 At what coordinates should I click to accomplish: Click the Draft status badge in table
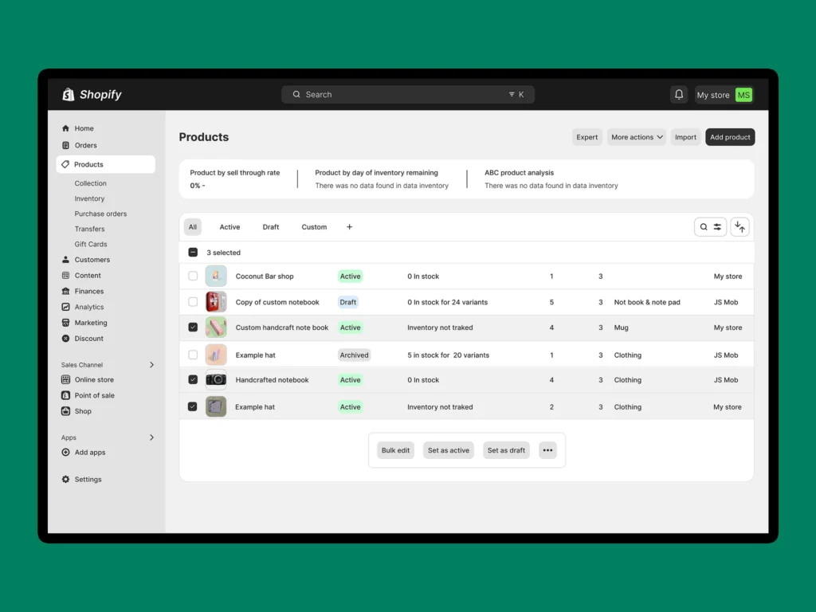(348, 302)
